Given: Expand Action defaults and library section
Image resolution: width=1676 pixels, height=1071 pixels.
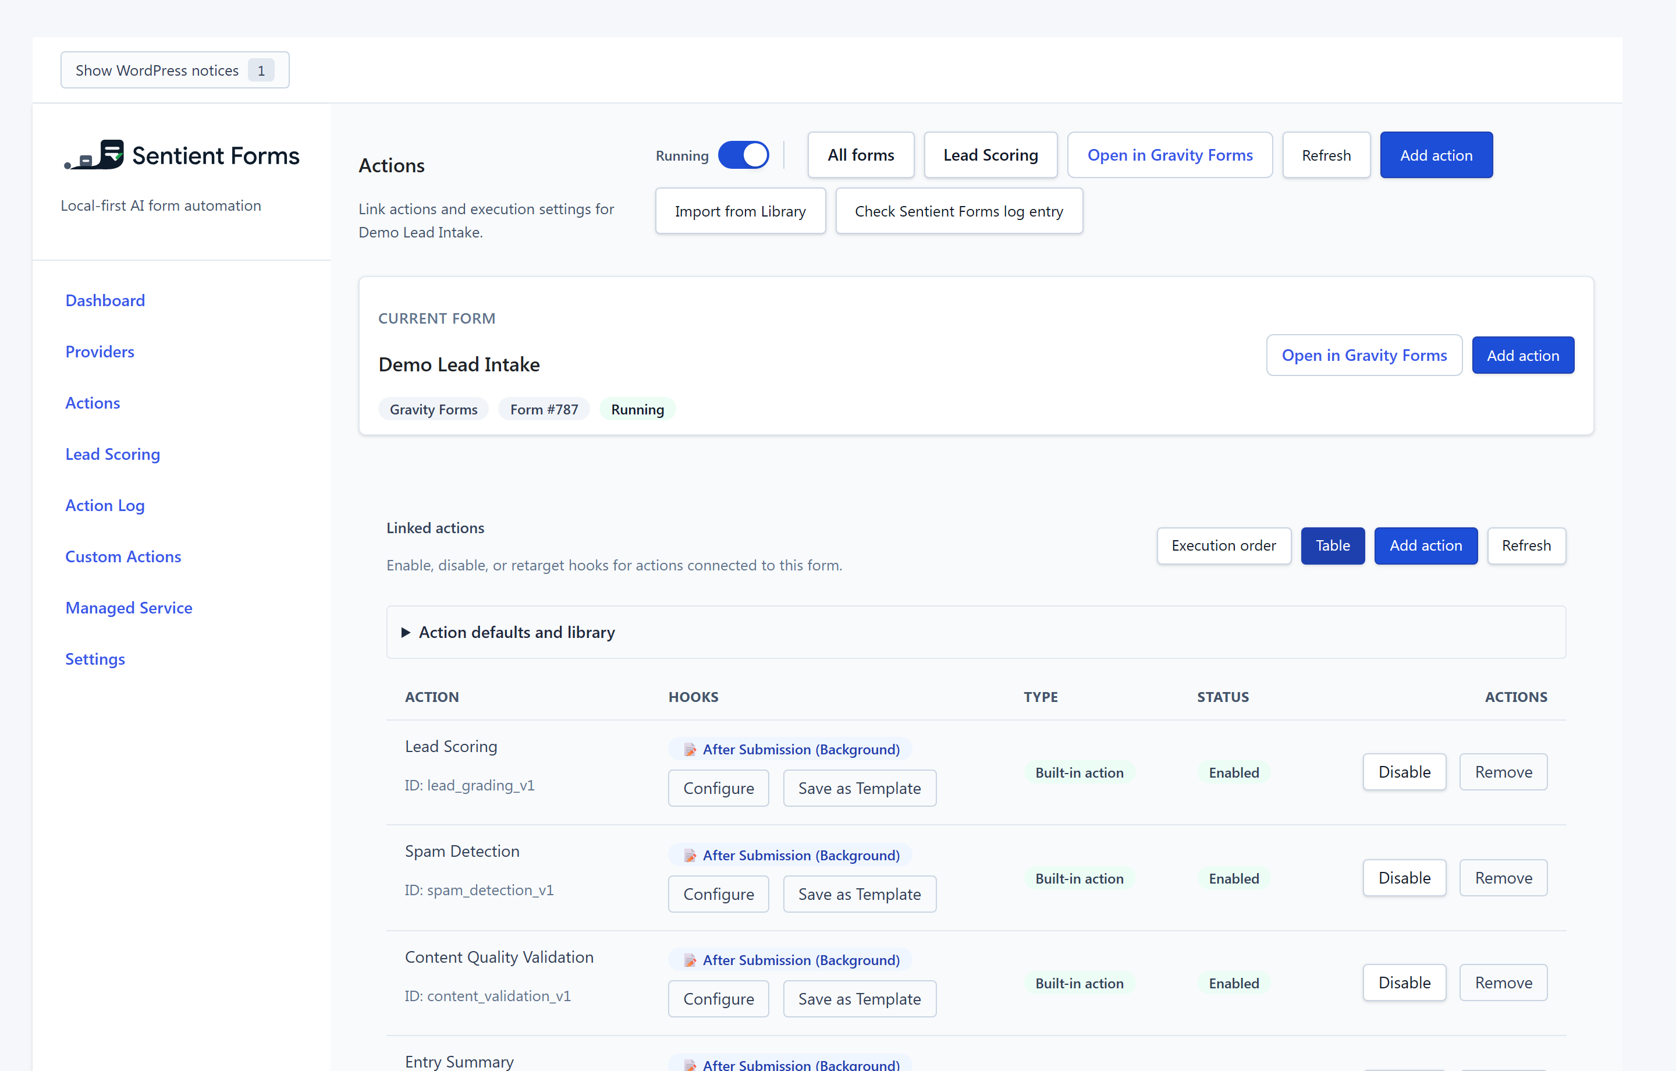Looking at the screenshot, I should [976, 632].
